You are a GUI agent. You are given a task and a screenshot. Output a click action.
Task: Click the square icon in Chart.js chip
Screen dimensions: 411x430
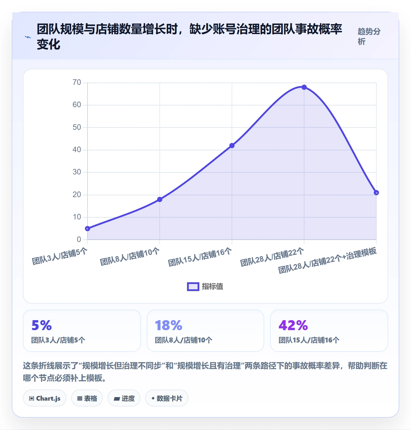[32, 399]
